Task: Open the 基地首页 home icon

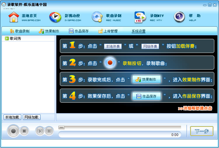Action: [x=14, y=17]
